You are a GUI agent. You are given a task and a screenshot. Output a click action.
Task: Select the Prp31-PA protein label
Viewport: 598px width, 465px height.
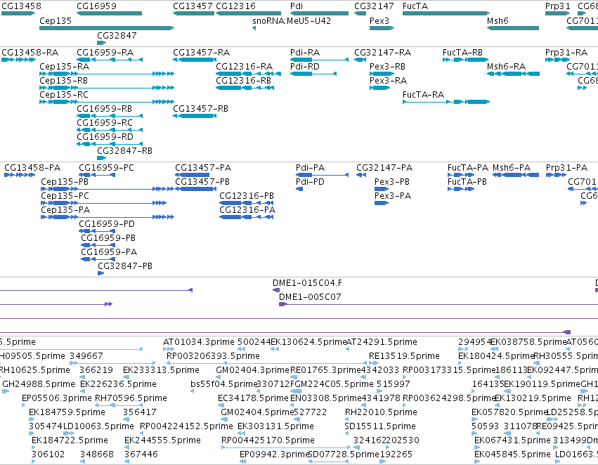point(566,168)
